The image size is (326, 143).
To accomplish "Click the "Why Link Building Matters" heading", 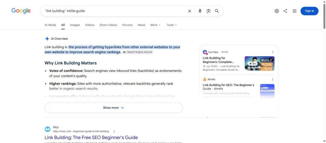I will click(71, 63).
